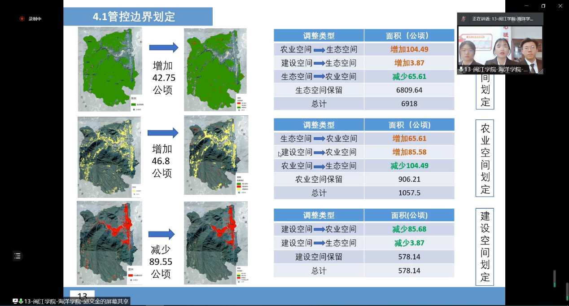Open the list menu icon on left edge
Image resolution: width=569 pixels, height=306 pixels.
coord(18,256)
